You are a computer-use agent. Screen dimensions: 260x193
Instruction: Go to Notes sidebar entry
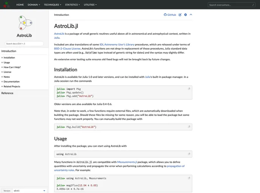tap(7, 77)
